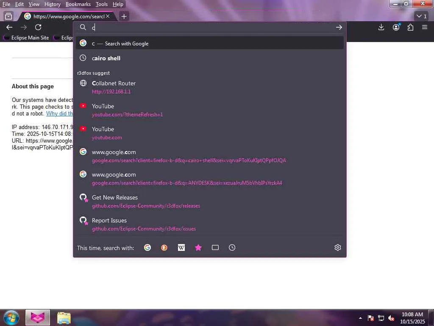Select the google.com/search tab
Image resolution: width=434 pixels, height=326 pixels.
point(67,17)
